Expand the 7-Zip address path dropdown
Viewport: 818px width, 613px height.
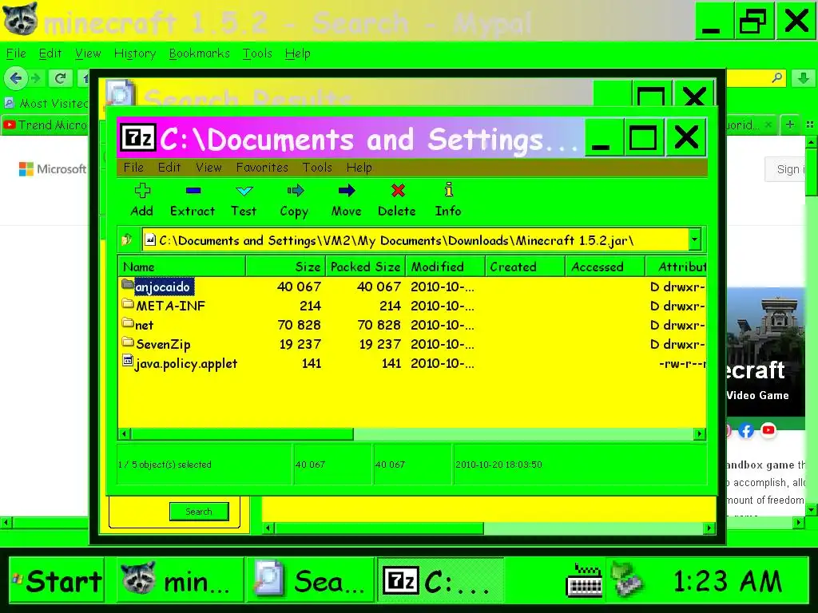(x=694, y=240)
